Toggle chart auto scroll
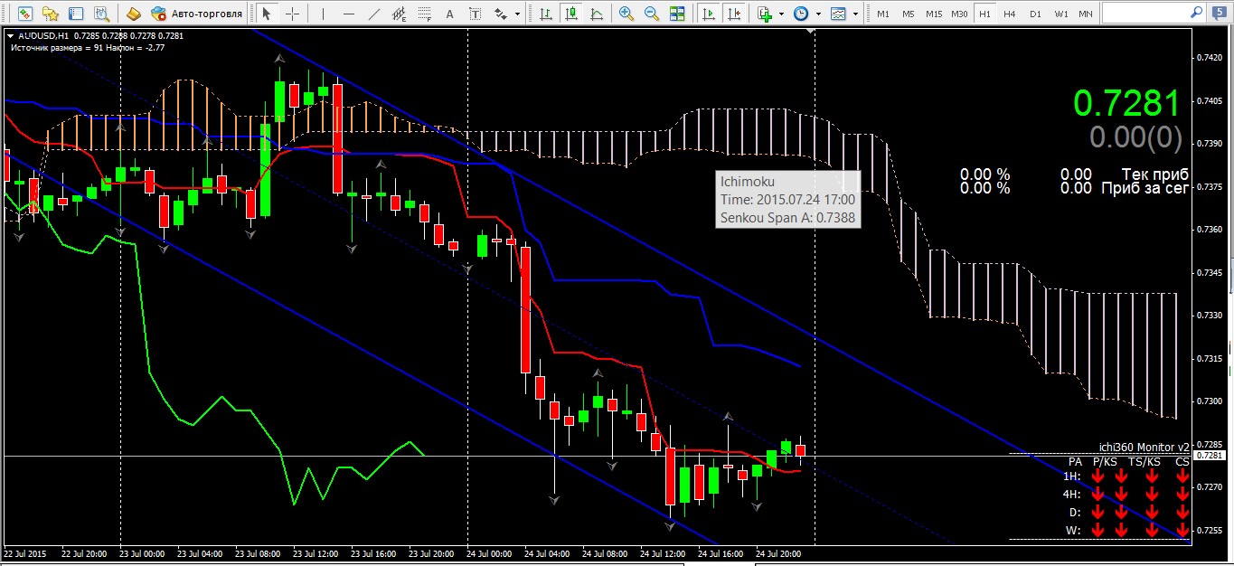 pyautogui.click(x=709, y=14)
